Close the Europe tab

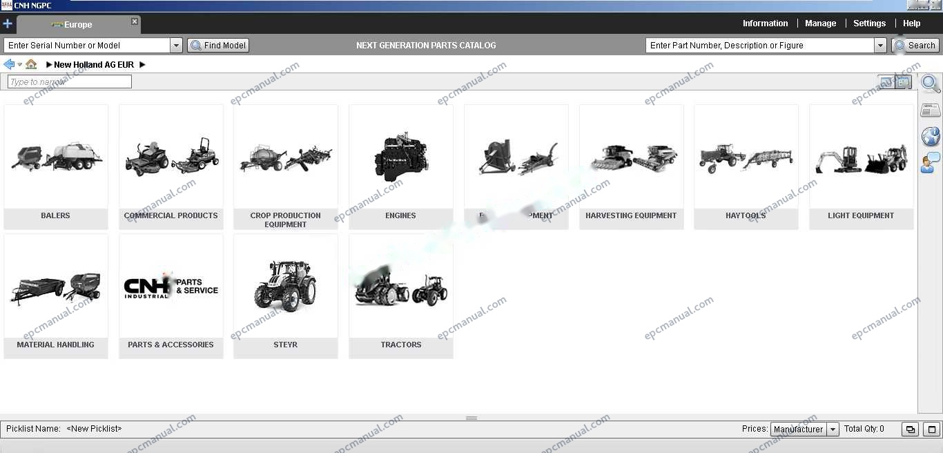coord(135,21)
